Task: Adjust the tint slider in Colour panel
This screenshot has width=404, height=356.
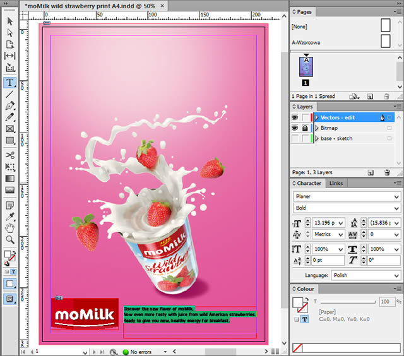Action: (348, 302)
